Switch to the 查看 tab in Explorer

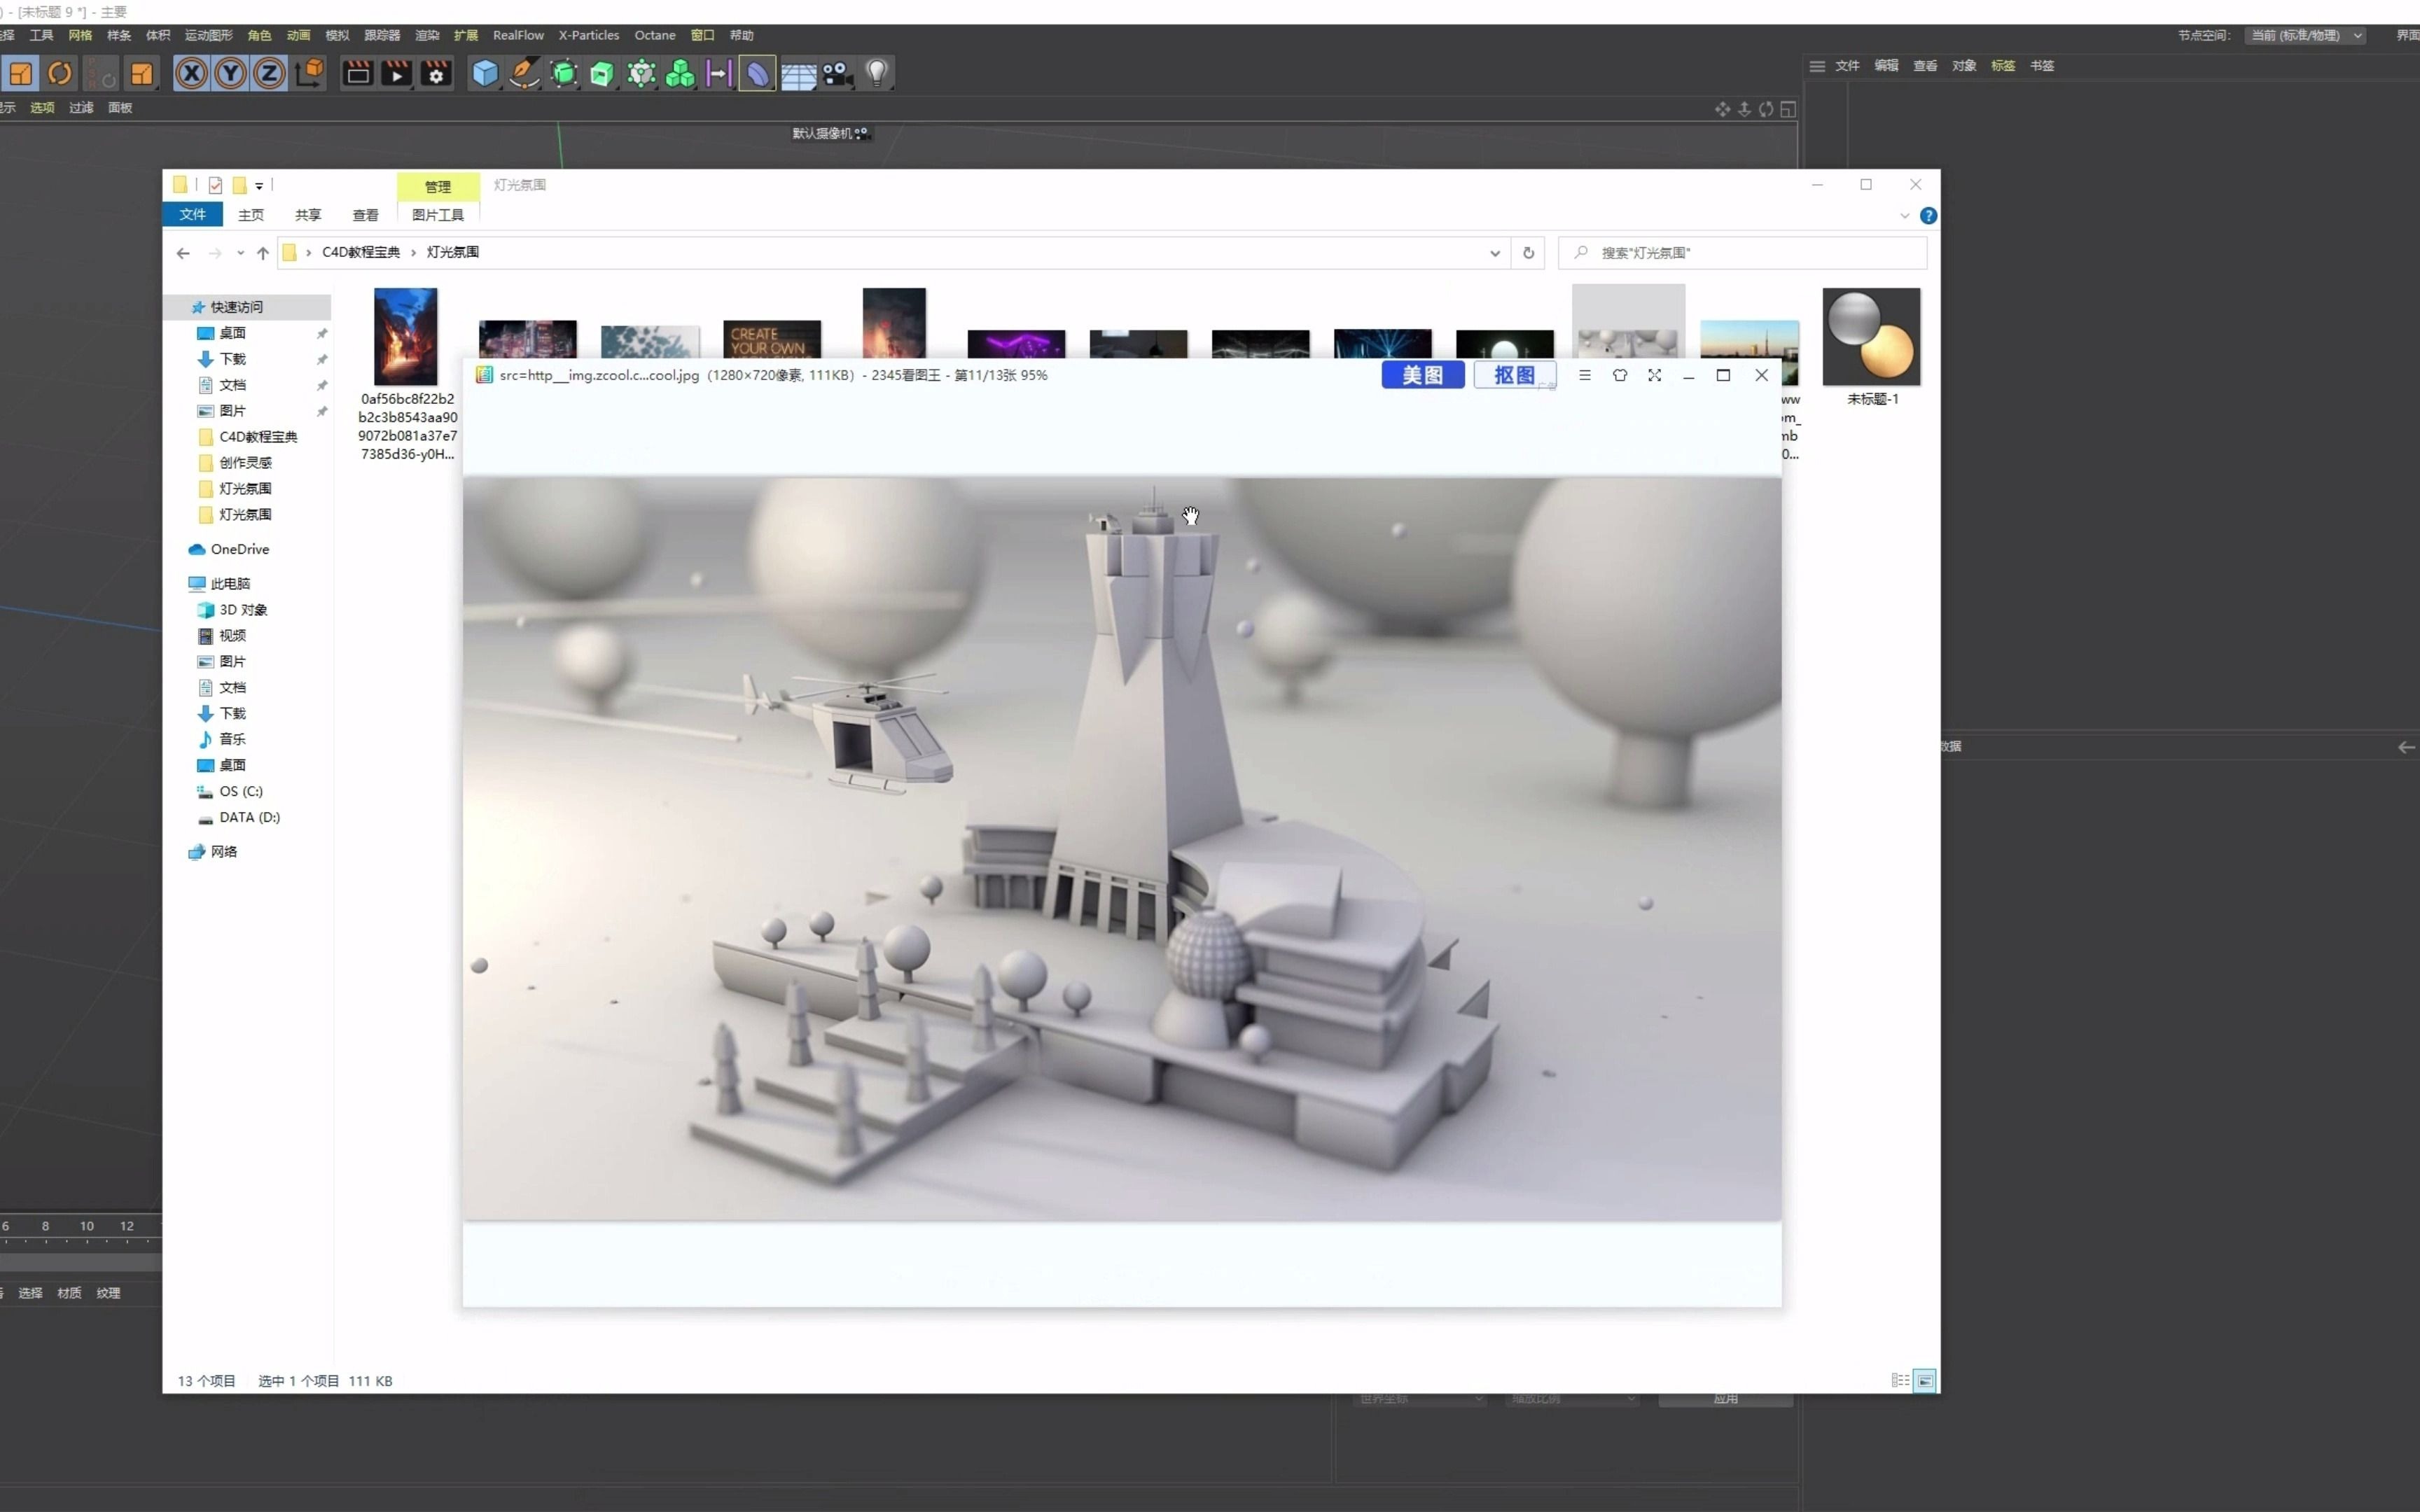(x=365, y=214)
